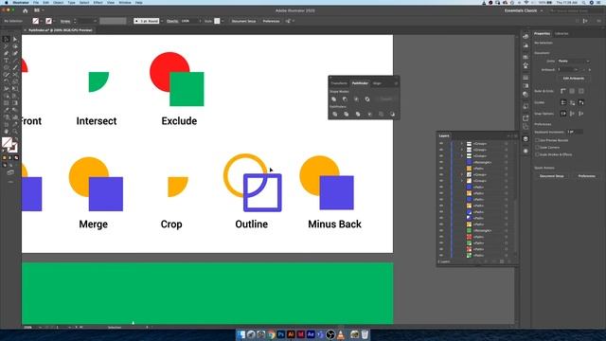Click the Stroke swatch in control bar
The height and width of the screenshot is (341, 606).
pos(48,21)
